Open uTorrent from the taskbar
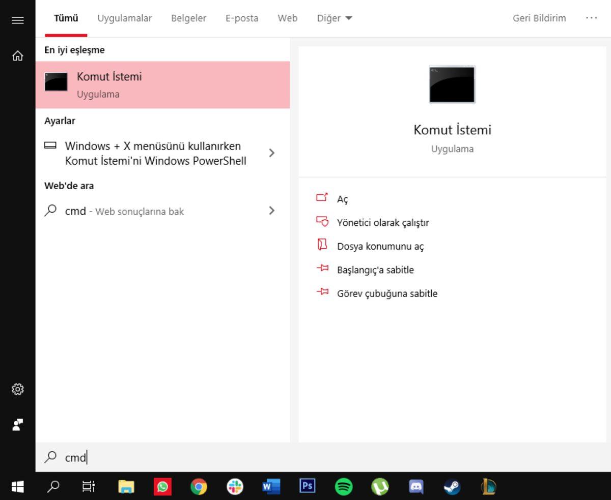 (x=380, y=487)
